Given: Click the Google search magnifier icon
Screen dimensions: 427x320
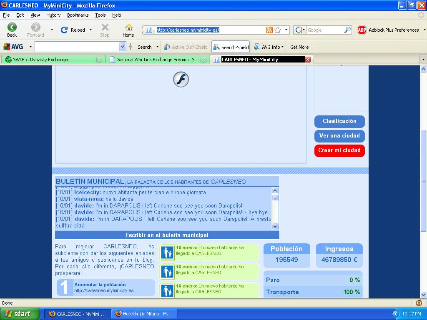Looking at the screenshot, I should pos(347,30).
